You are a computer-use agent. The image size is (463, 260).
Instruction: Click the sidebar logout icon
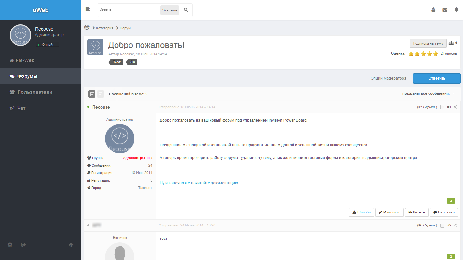point(23,245)
